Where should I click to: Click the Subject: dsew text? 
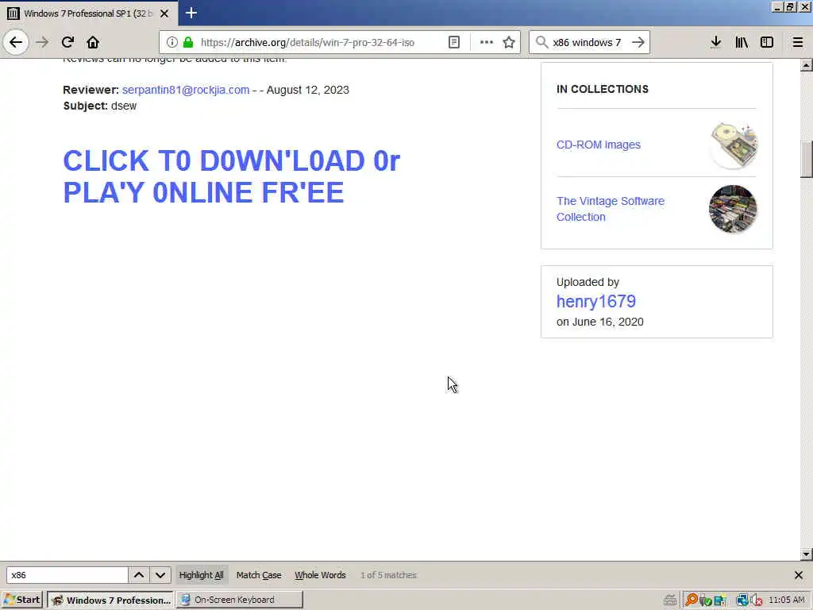pyautogui.click(x=99, y=106)
